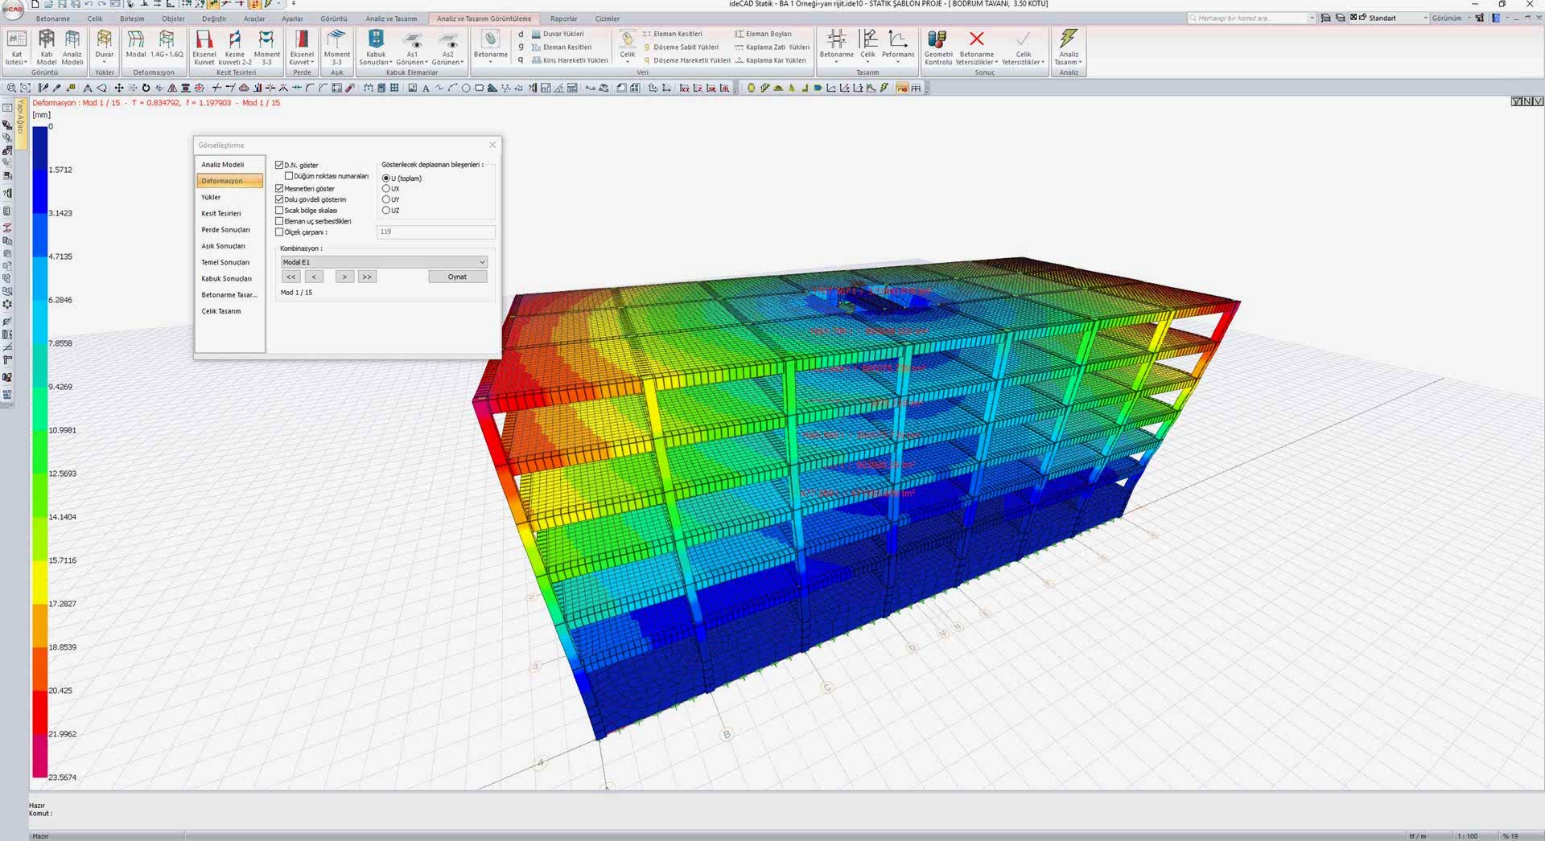The image size is (1545, 841).
Task: Enable the Sıcak bölge skalası checkbox
Action: (280, 211)
